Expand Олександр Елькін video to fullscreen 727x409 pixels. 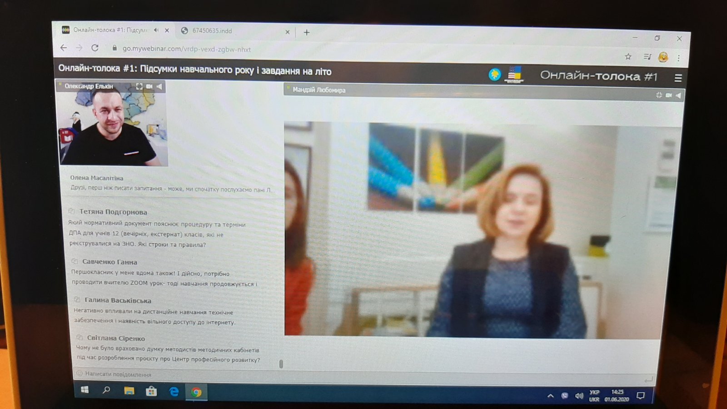coord(139,86)
